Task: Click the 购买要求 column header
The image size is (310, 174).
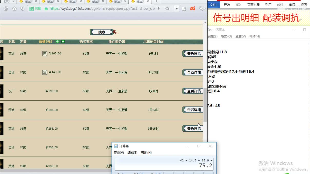Action: pyautogui.click(x=86, y=42)
